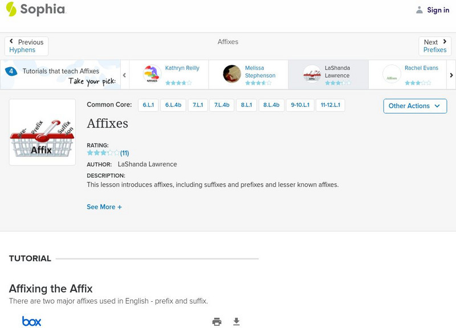Click the user profile icon
The image size is (456, 328).
(x=420, y=10)
